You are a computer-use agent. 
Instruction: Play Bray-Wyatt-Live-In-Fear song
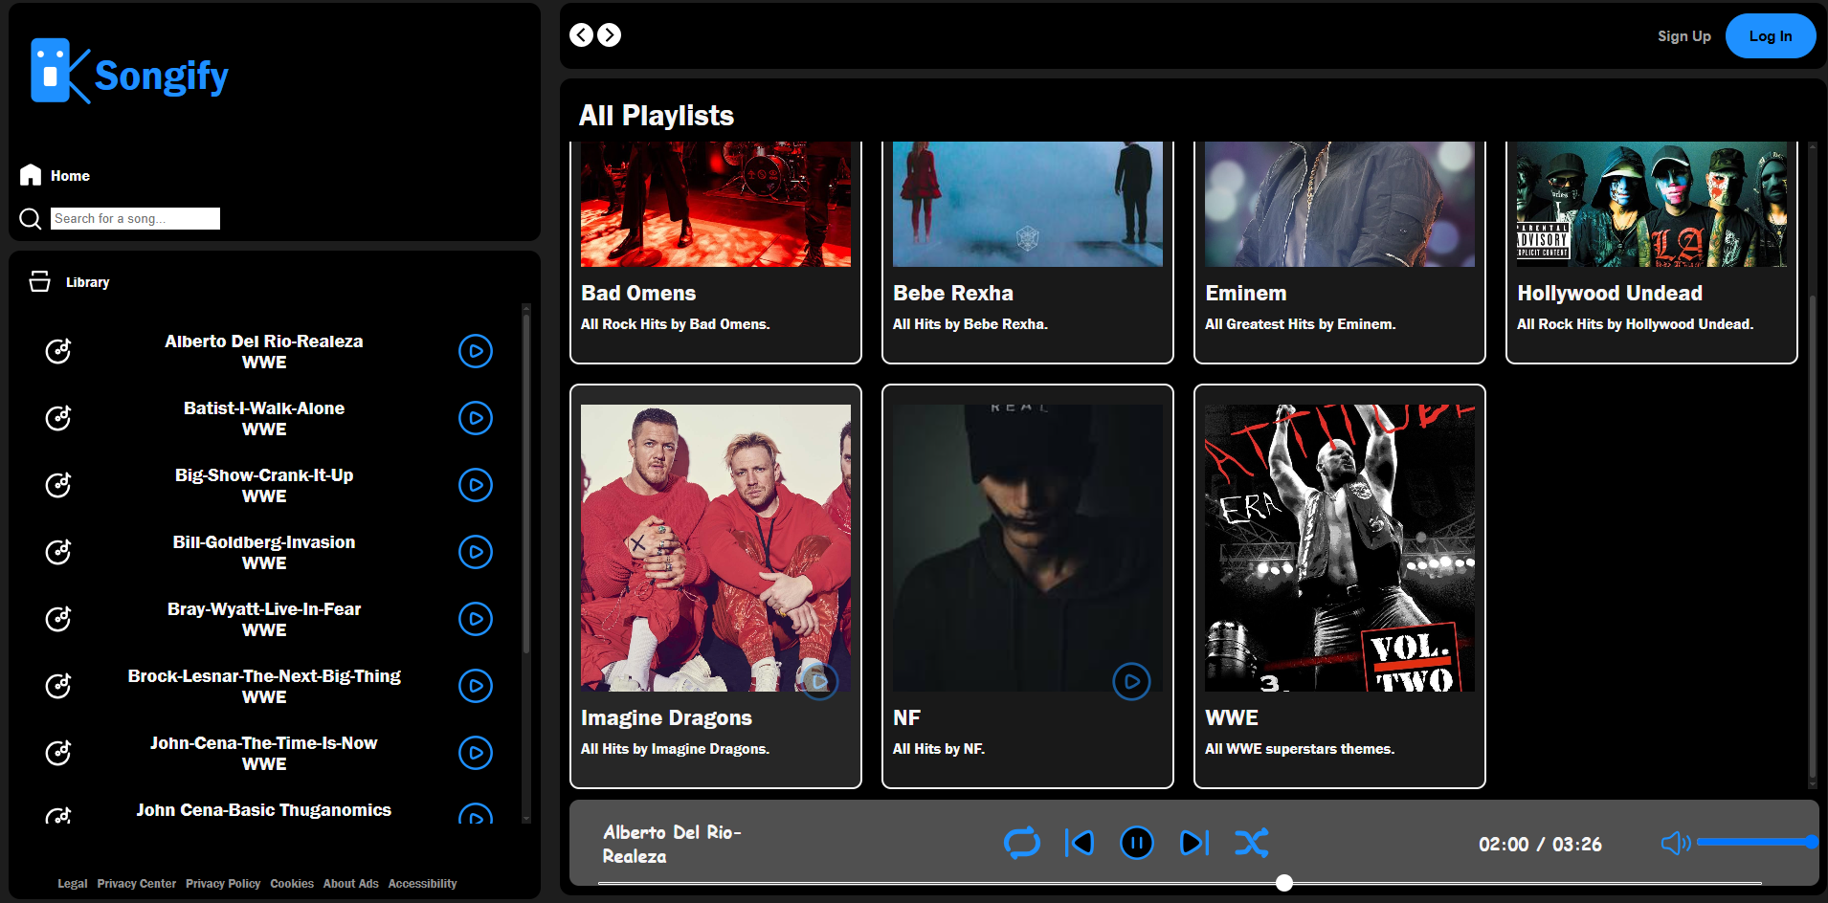475,619
